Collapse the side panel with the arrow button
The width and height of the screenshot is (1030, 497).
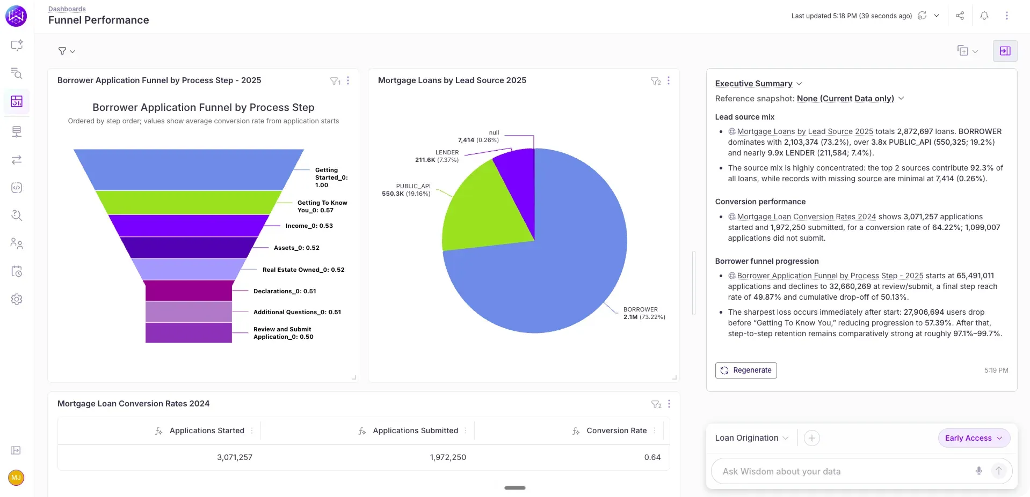[1005, 51]
